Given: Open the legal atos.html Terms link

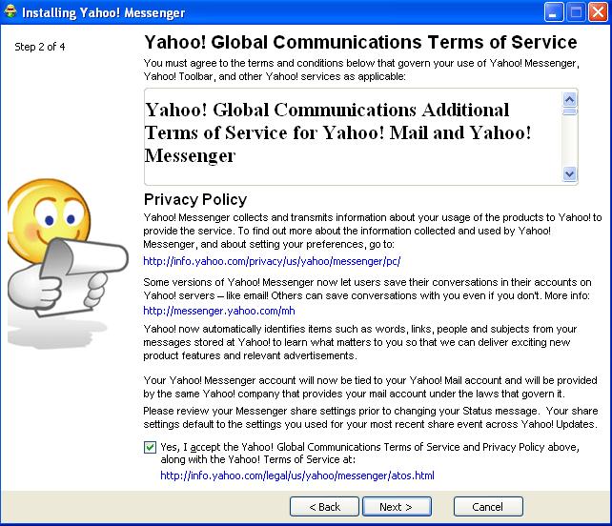Looking at the screenshot, I should [x=296, y=475].
